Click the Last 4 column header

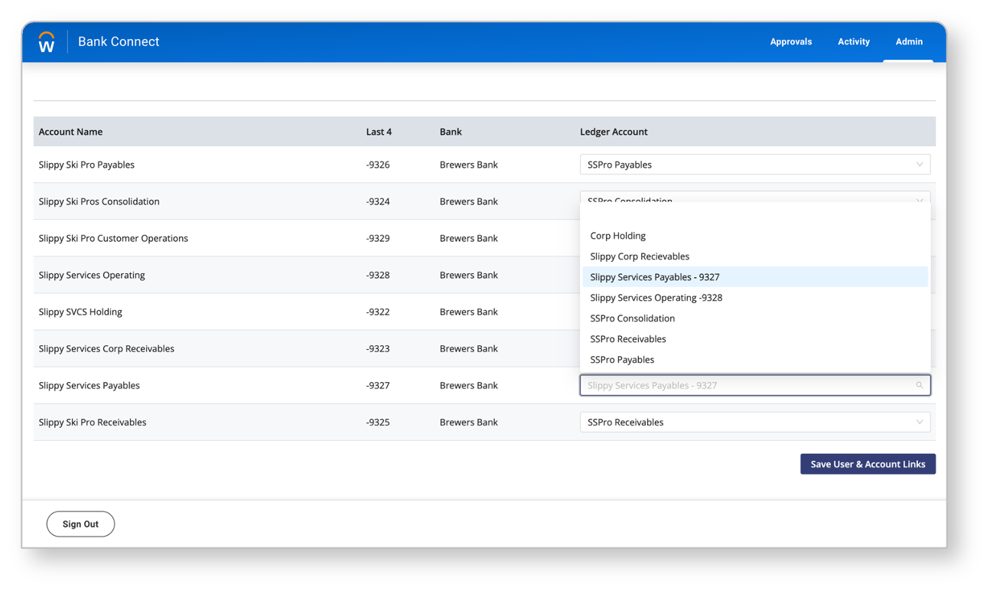tap(379, 132)
